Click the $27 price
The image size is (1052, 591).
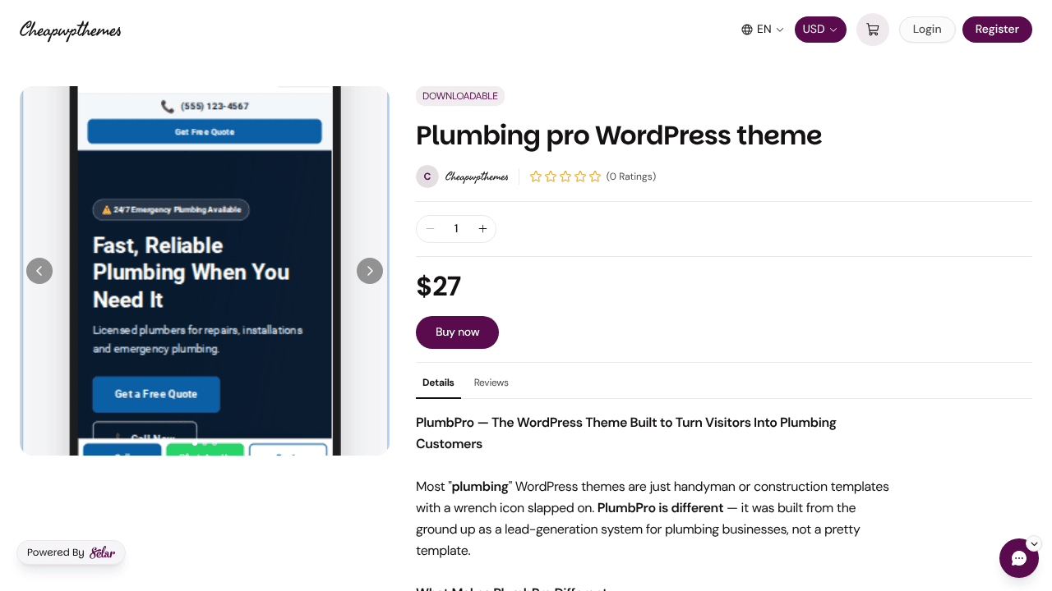click(439, 286)
